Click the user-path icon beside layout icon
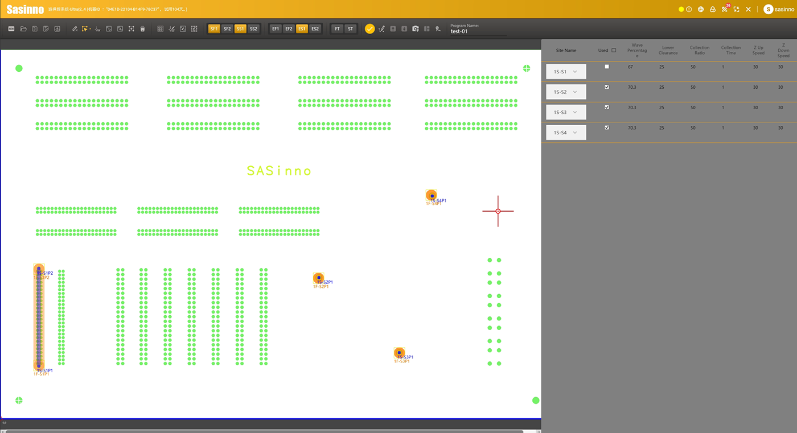Viewport: 797px width, 433px height. tap(438, 28)
